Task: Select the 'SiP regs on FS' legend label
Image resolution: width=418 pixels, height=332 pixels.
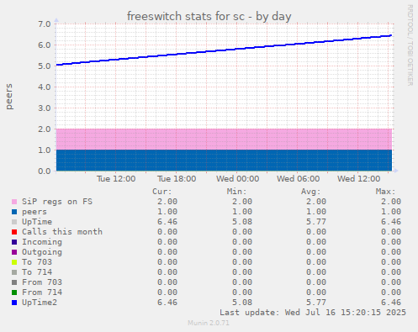Action: click(57, 202)
